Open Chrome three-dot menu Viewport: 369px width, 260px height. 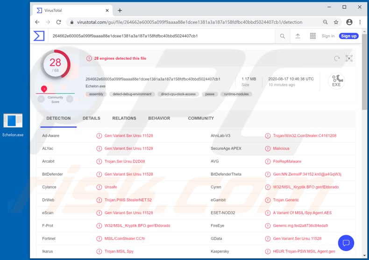coord(360,22)
